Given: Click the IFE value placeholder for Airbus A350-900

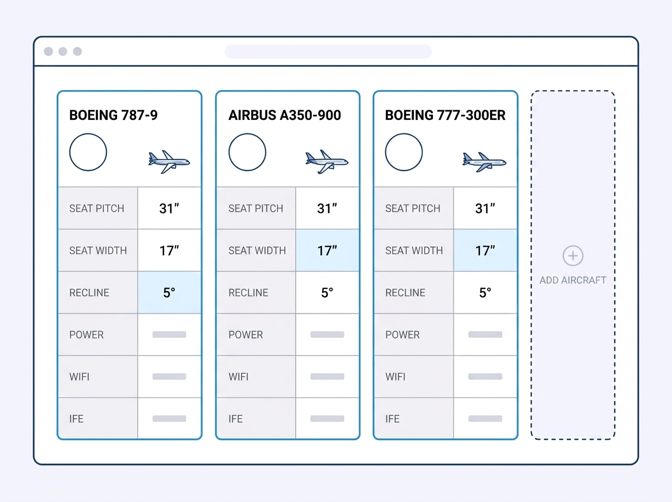Looking at the screenshot, I should click(327, 419).
